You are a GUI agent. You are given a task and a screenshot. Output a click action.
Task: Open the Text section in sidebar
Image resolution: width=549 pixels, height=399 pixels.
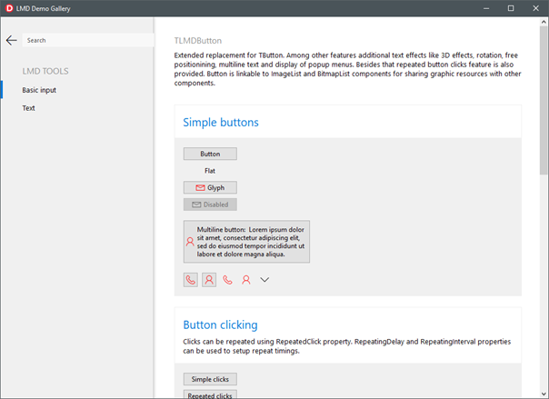tap(29, 108)
